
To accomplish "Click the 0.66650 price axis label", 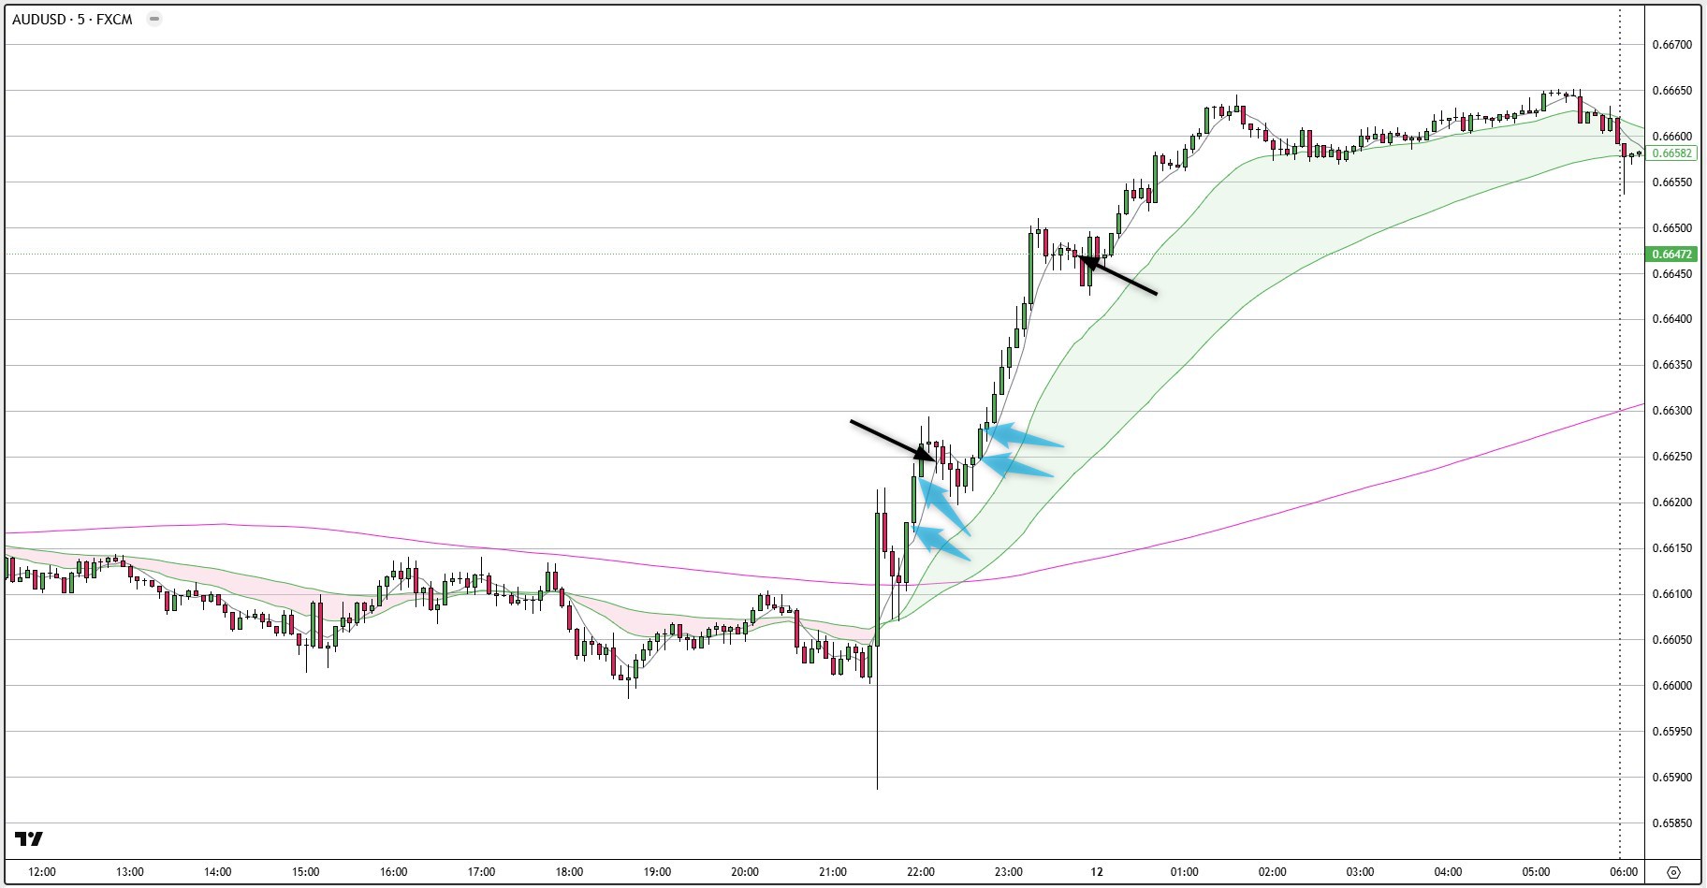I will (1671, 91).
